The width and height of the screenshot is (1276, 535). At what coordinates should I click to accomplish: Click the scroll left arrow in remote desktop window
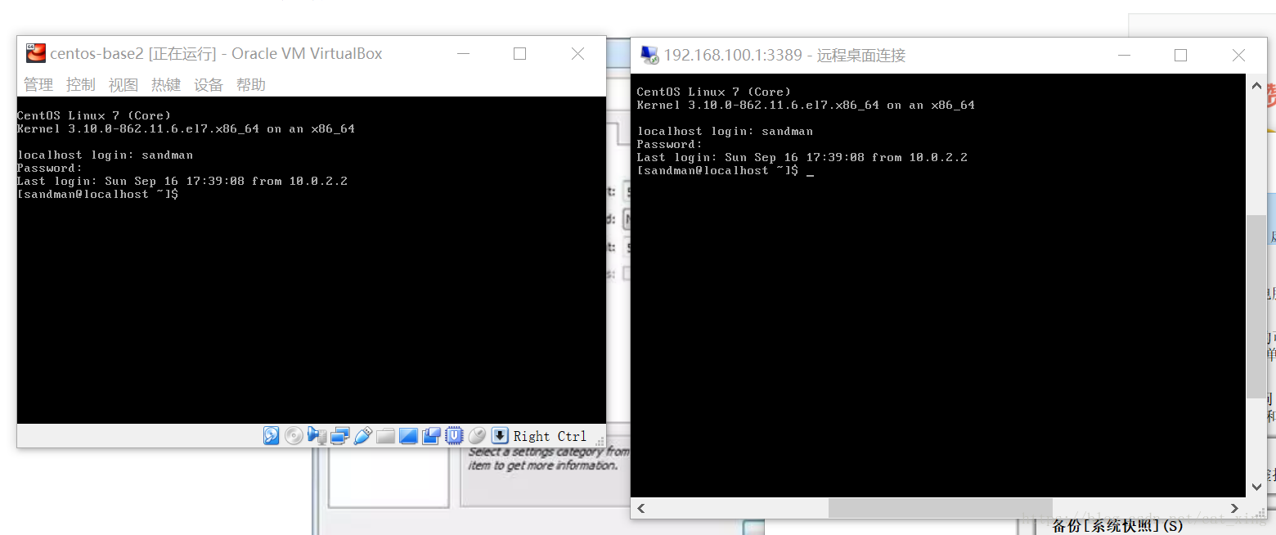641,508
